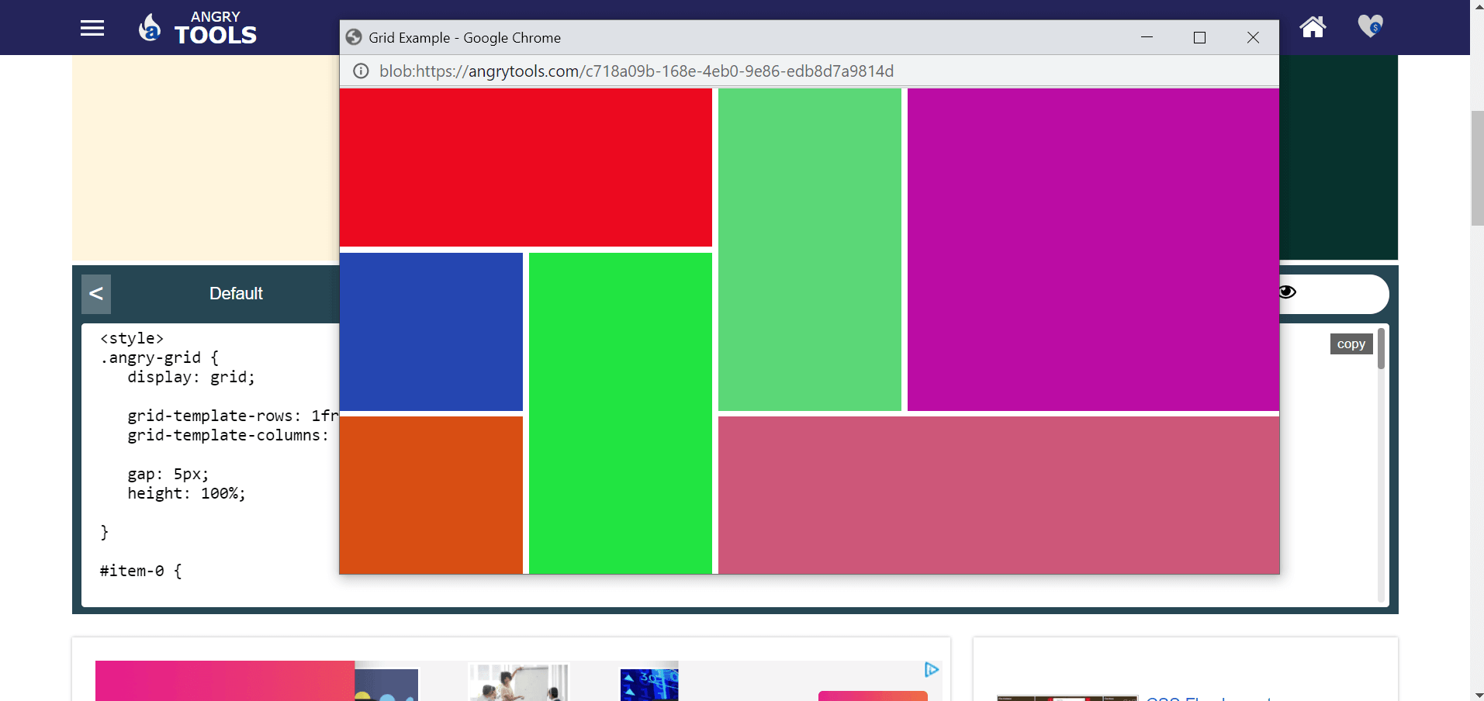
Task: Click the '#item-0 {' code line
Action: (140, 571)
